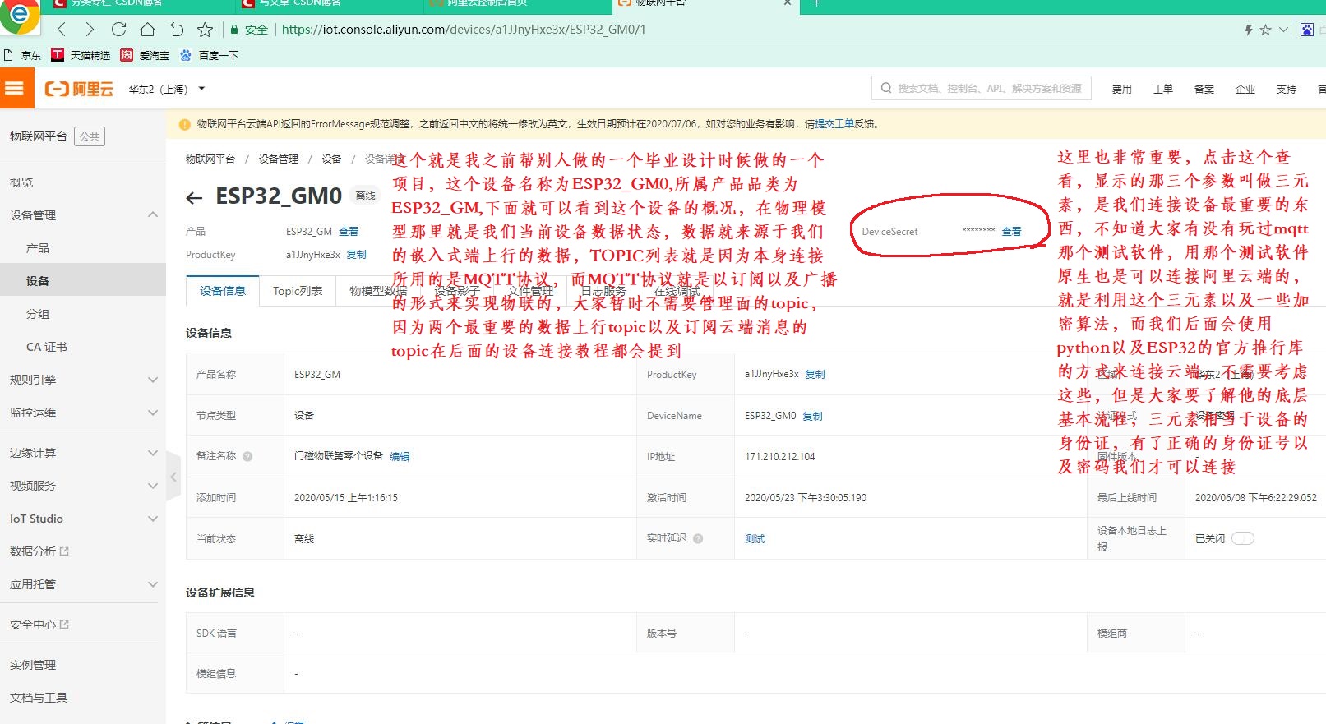
Task: Open 京东 bookmark
Action: 23,55
